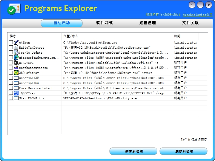
Task: Enable the checkbox next to unbotsp1132
Action: [11, 78]
